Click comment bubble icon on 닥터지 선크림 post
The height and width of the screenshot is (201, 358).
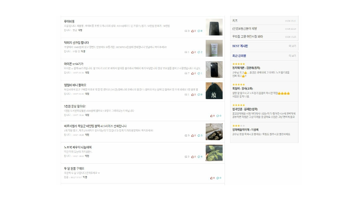(x=199, y=52)
